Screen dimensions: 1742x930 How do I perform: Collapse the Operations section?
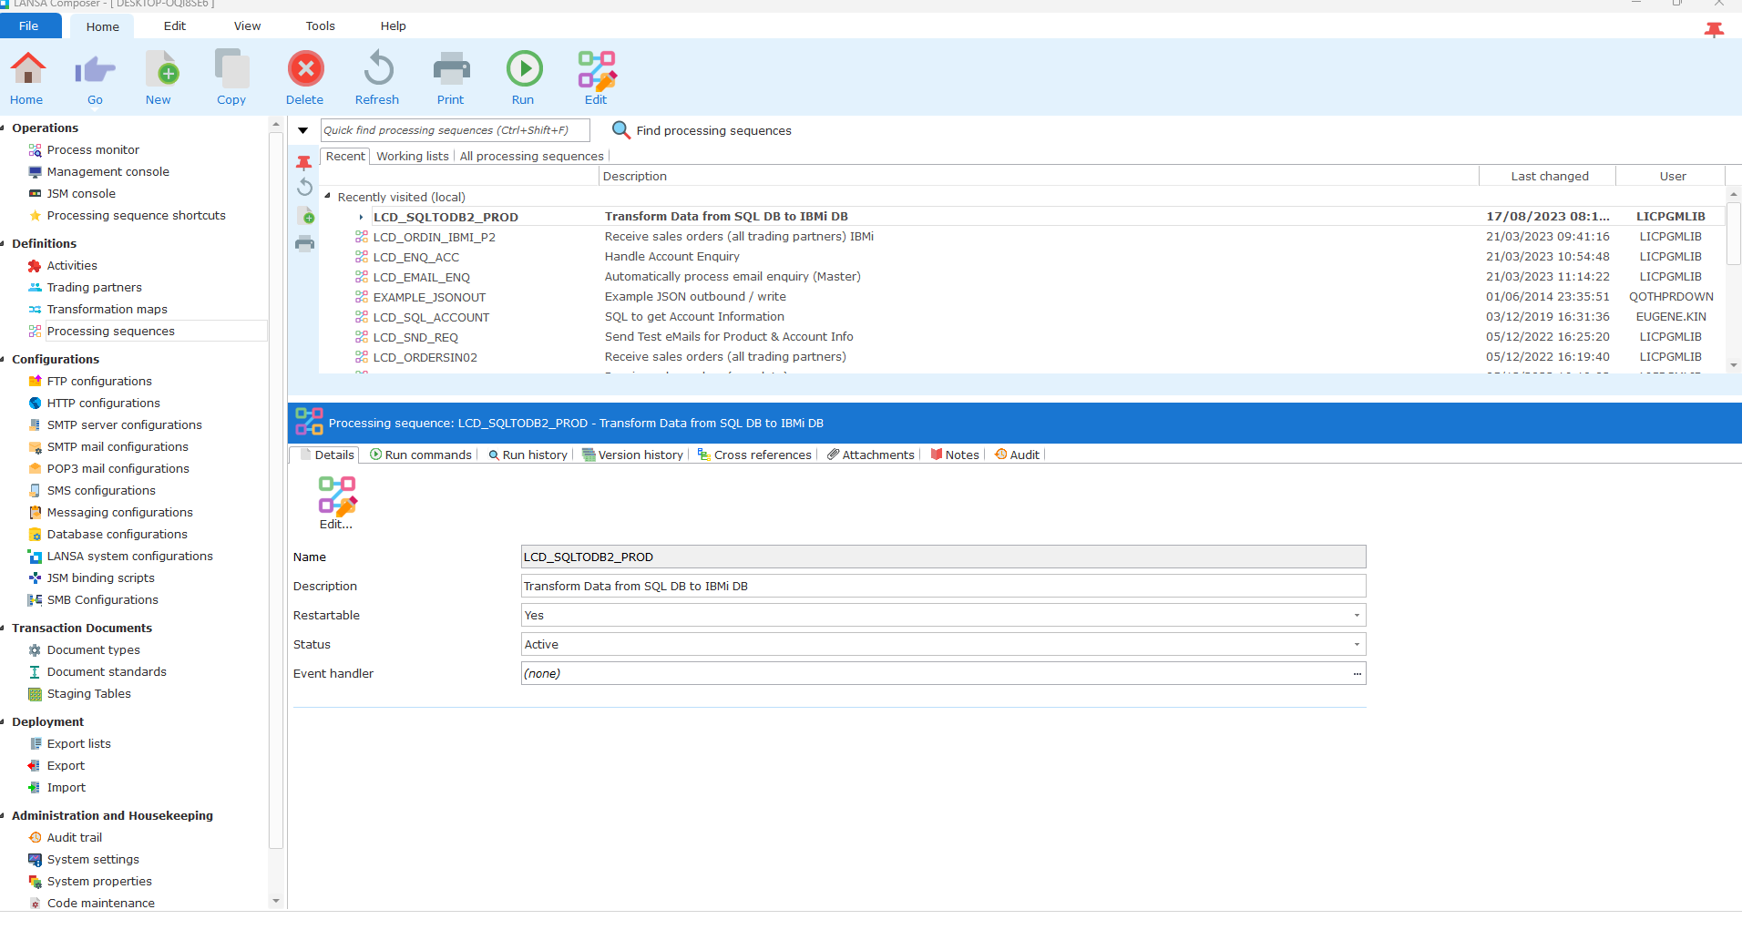click(4, 128)
